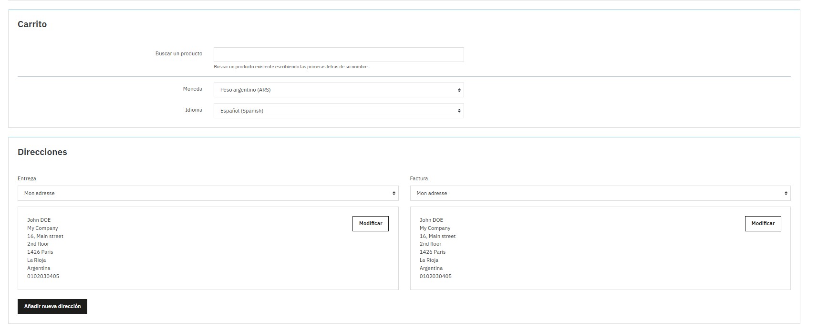Click the Entrega label above the dropdown
This screenshot has height=332, width=818.
click(27, 178)
